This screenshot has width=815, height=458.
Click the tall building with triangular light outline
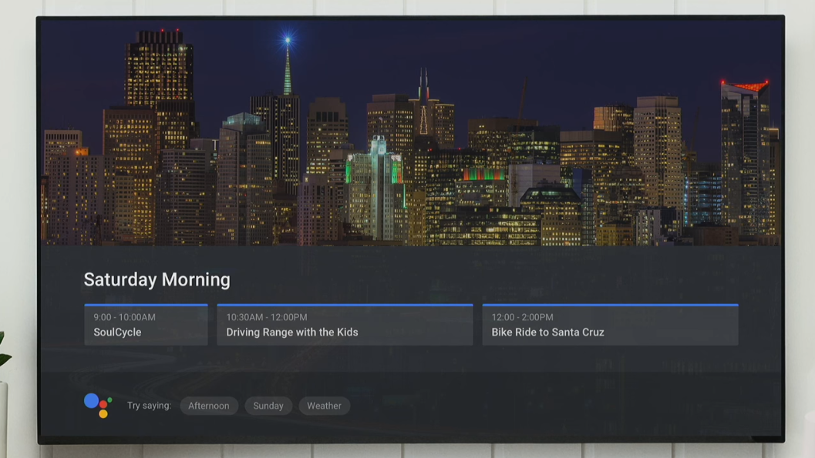tap(423, 115)
